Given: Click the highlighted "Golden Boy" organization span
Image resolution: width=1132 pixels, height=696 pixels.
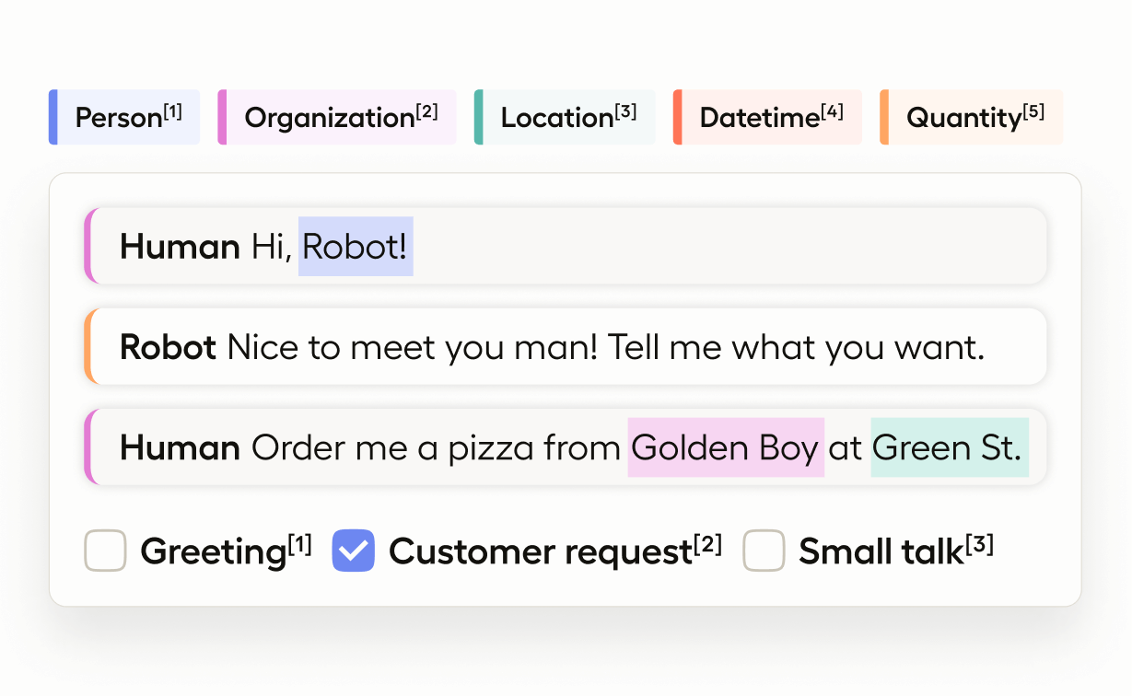Looking at the screenshot, I should click(x=726, y=448).
